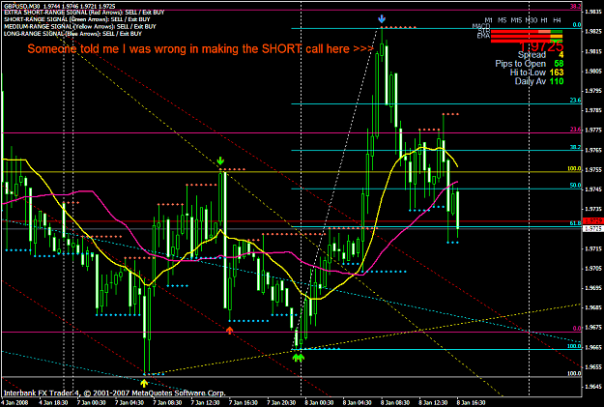Click the 7 Jan 16:30 time label
This screenshot has width=604, height=407.
[x=244, y=403]
